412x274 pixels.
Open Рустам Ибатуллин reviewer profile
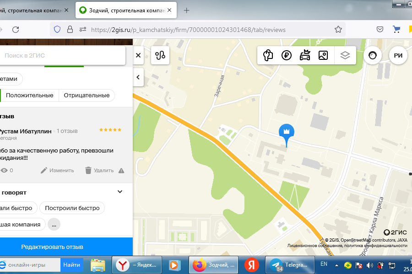(x=25, y=131)
